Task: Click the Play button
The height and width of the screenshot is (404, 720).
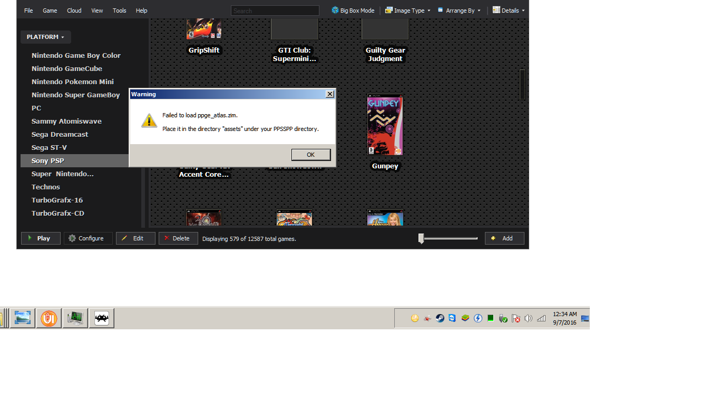Action: pyautogui.click(x=41, y=238)
